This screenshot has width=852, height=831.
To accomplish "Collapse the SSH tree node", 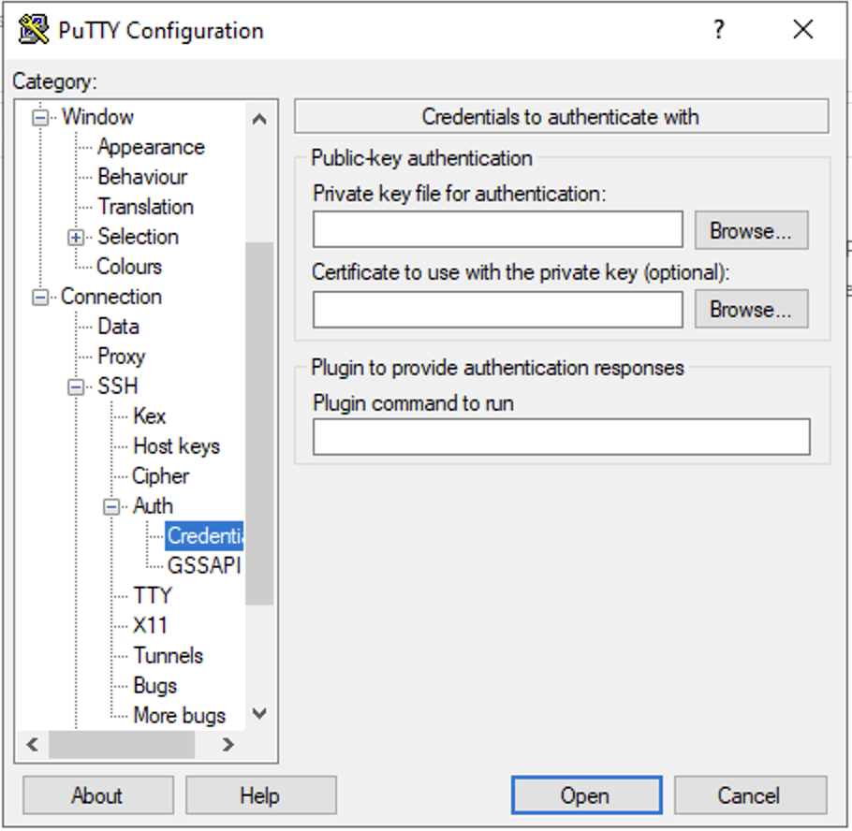I will coord(76,386).
